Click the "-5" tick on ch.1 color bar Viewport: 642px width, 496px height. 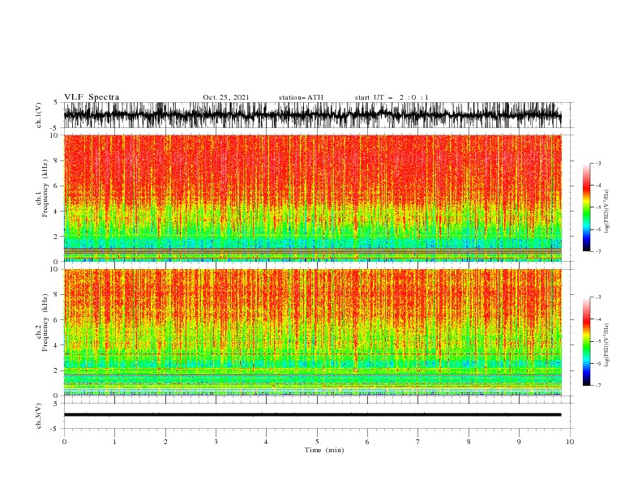coord(598,207)
